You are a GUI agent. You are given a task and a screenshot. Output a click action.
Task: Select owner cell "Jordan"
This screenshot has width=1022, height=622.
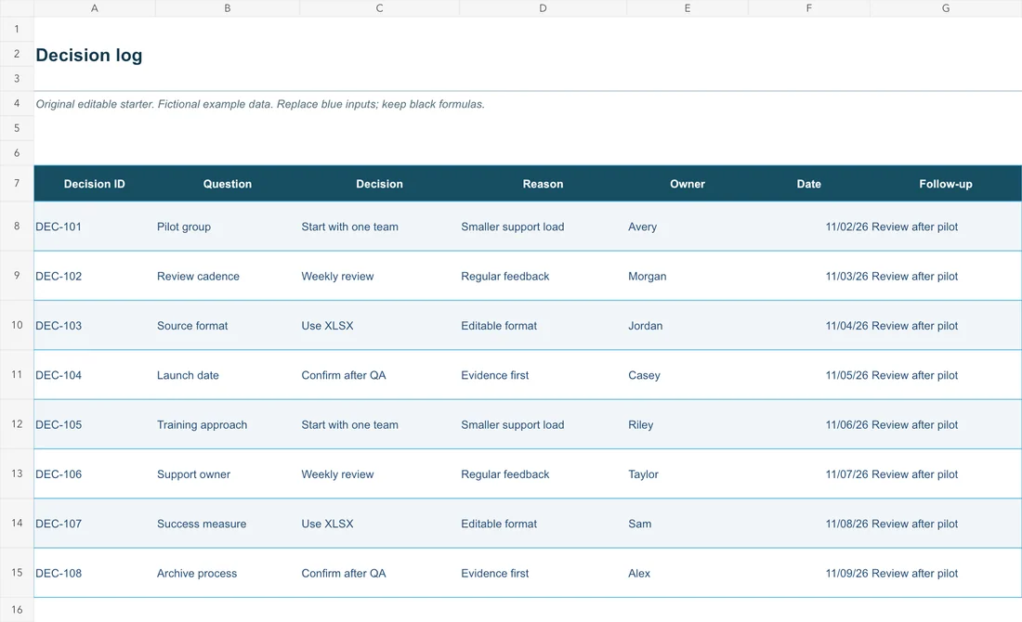688,326
